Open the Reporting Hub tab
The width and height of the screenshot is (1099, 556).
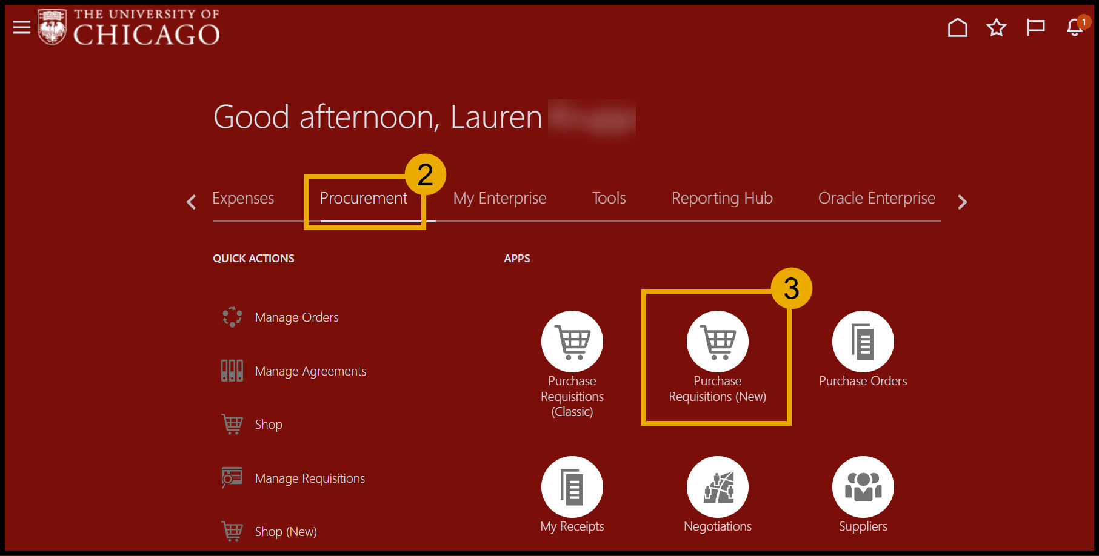click(x=722, y=198)
